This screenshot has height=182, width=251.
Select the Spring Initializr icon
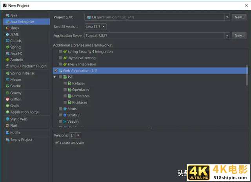pos(7,73)
